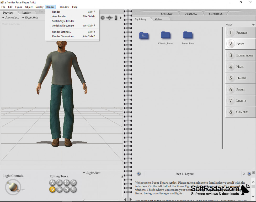Open the Classic_Poses folder
Viewport: 256px width, 202px height.
click(x=166, y=38)
